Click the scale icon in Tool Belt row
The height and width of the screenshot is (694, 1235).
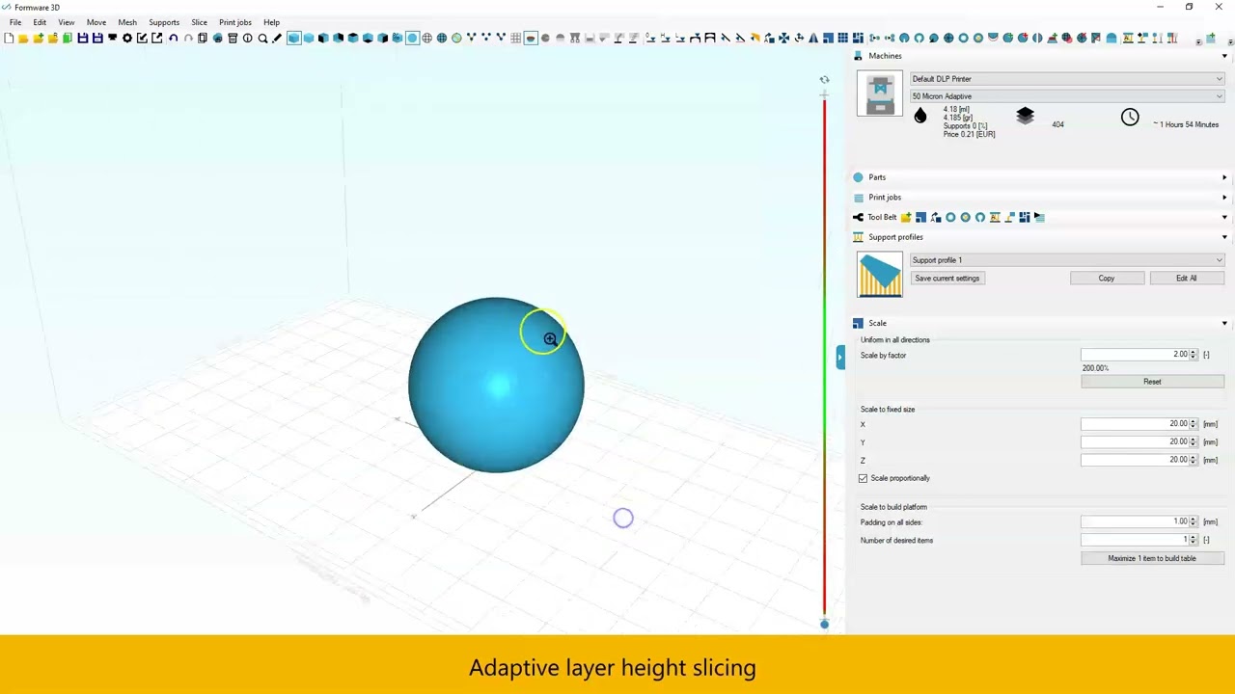tap(920, 217)
